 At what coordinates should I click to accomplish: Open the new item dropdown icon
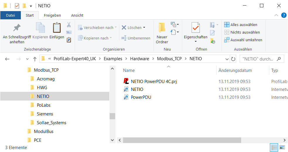click(175, 24)
